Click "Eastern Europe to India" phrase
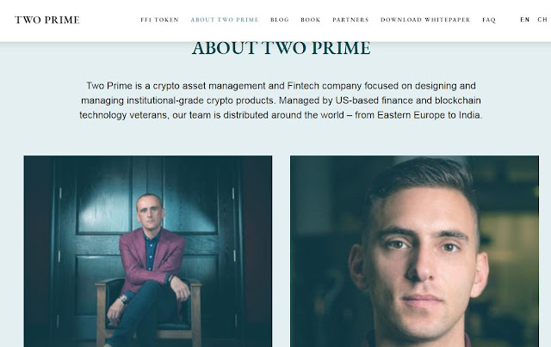 pos(429,115)
